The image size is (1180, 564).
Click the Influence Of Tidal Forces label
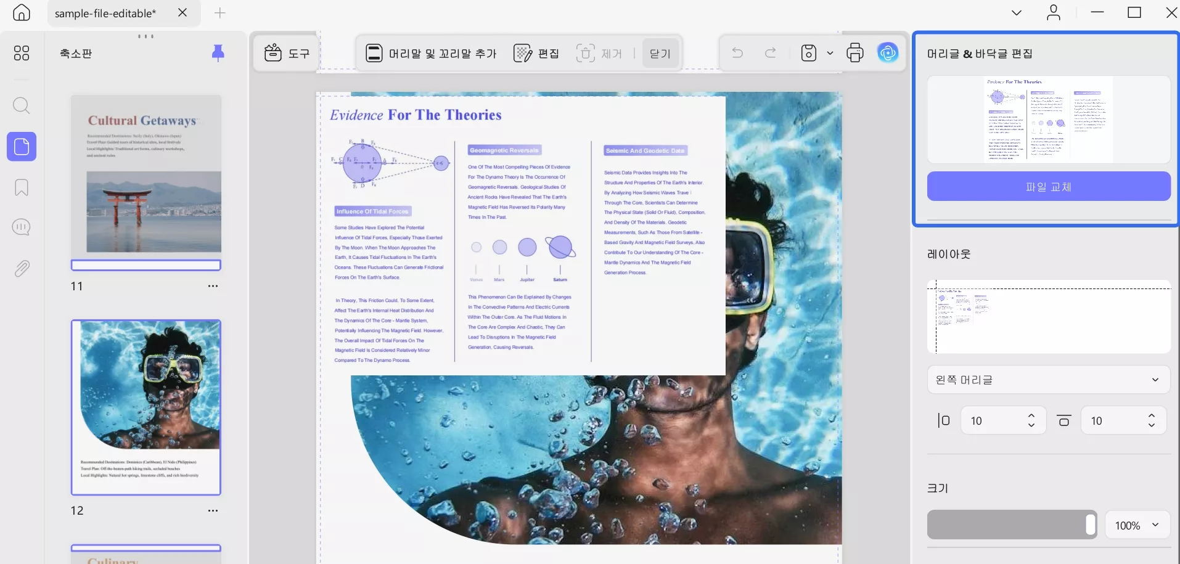pyautogui.click(x=372, y=211)
